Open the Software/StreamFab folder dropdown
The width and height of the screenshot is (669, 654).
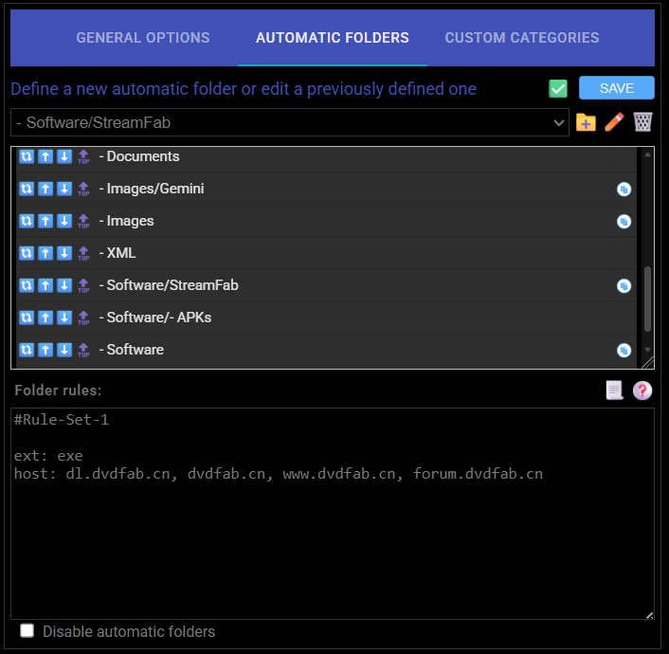(290, 122)
